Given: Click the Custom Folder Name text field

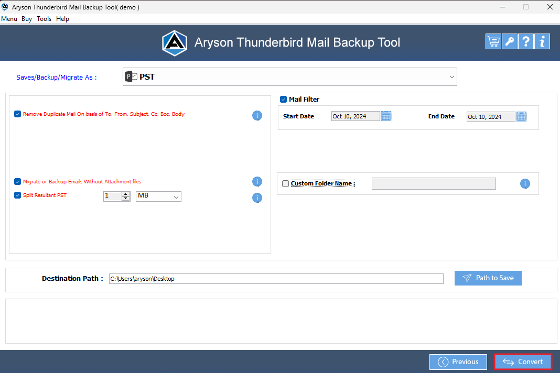Looking at the screenshot, I should 434,183.
